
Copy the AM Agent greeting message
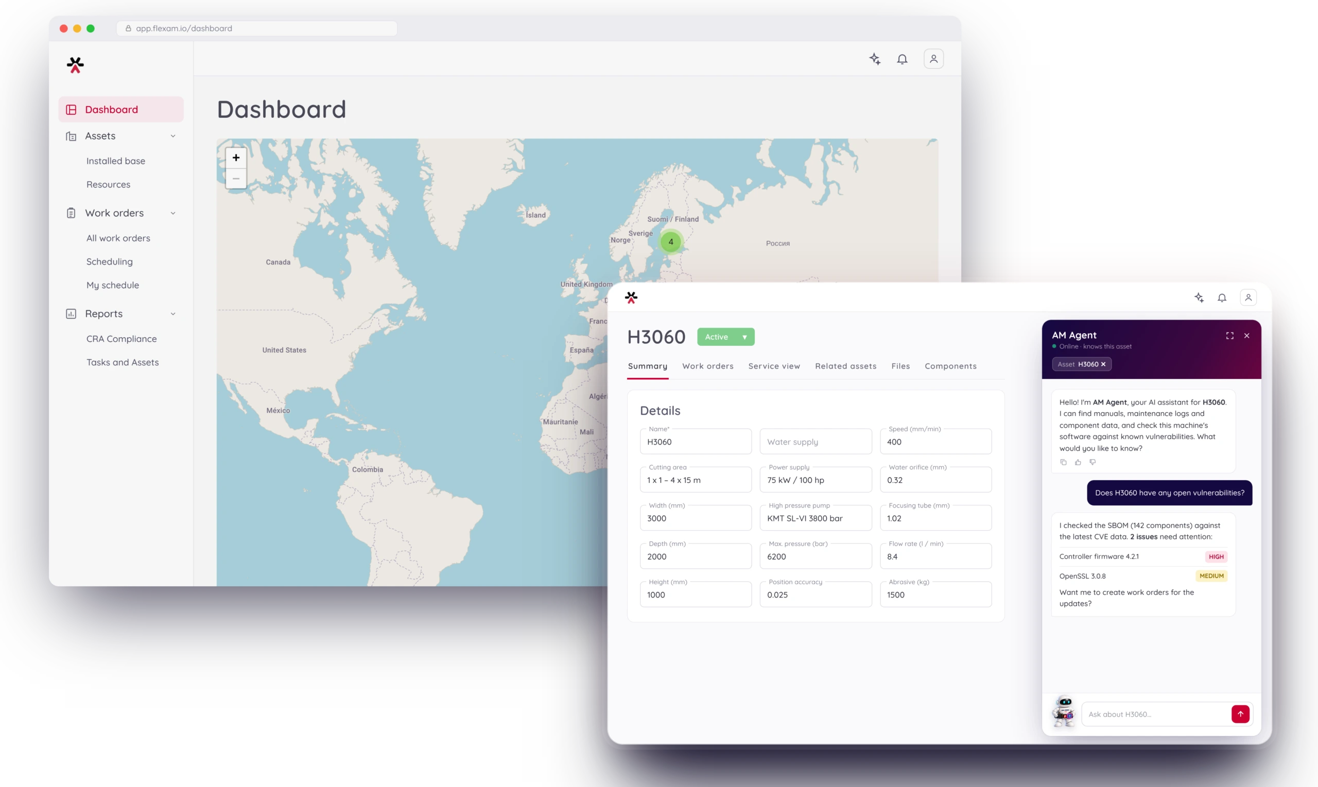1063,462
